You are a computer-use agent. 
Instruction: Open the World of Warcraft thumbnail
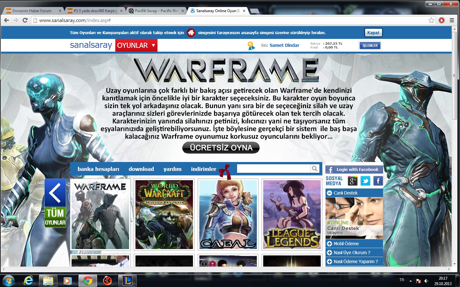(164, 215)
